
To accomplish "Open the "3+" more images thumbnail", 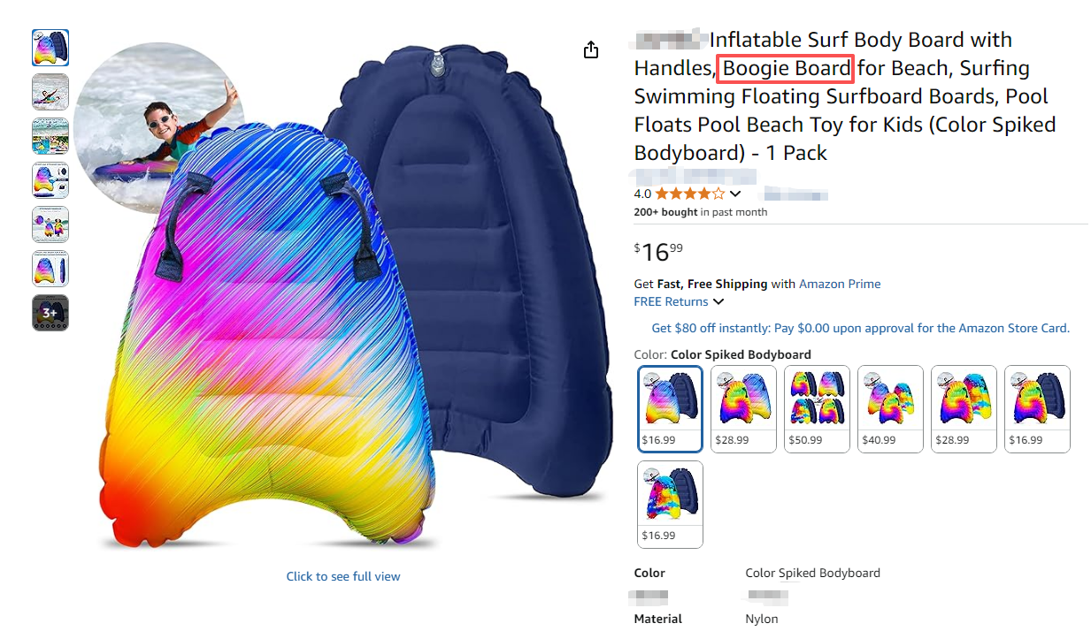I will tap(50, 313).
